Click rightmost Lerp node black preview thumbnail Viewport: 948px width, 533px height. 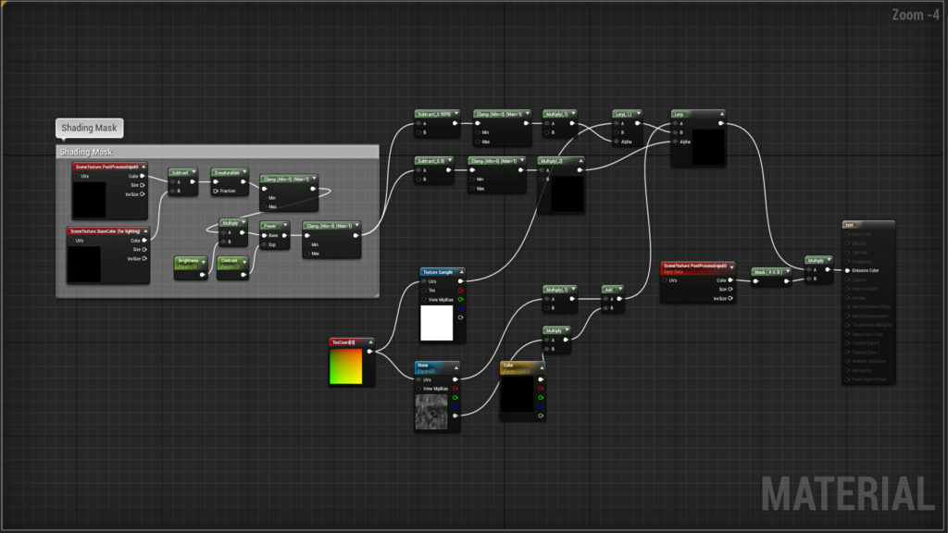coord(708,146)
